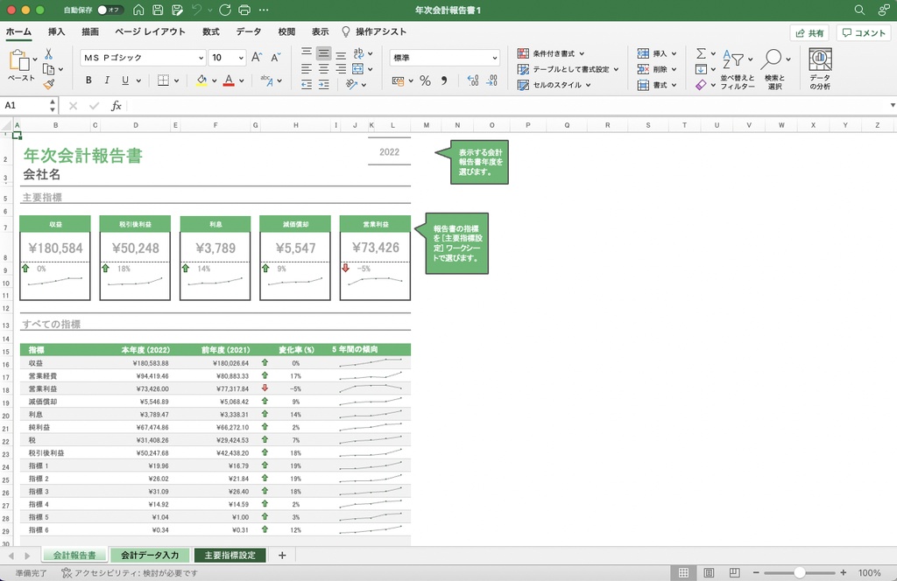
Task: Click the search magnifier in title bar
Action: pyautogui.click(x=859, y=10)
